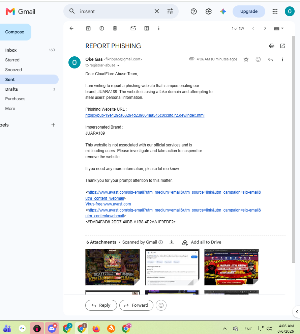300x334 pixels.
Task: Star the message from Oke Gas
Action: [246, 59]
